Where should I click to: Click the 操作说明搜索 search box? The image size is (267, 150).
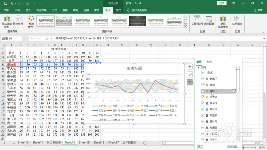(x=140, y=10)
